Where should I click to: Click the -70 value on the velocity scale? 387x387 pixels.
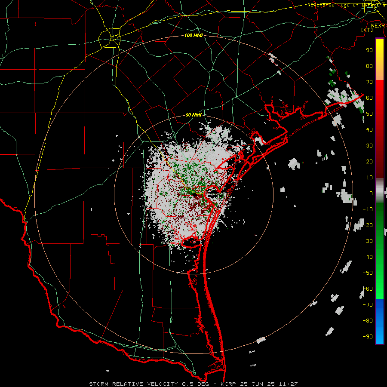pos(368,305)
